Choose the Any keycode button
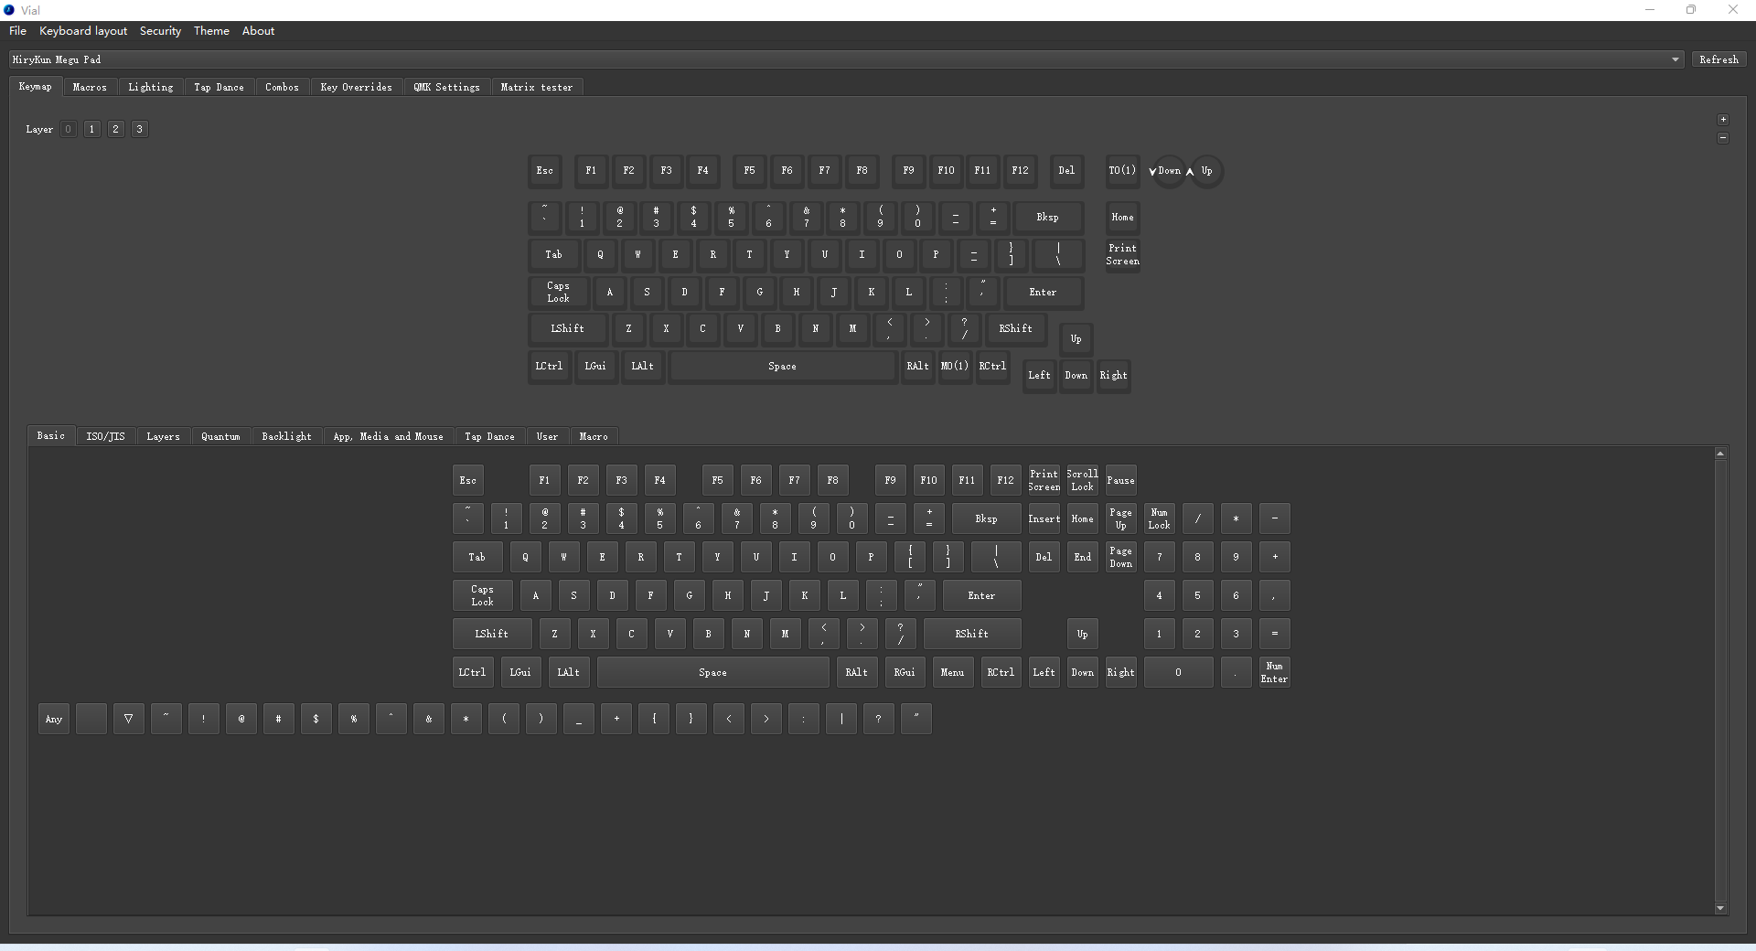 (54, 719)
